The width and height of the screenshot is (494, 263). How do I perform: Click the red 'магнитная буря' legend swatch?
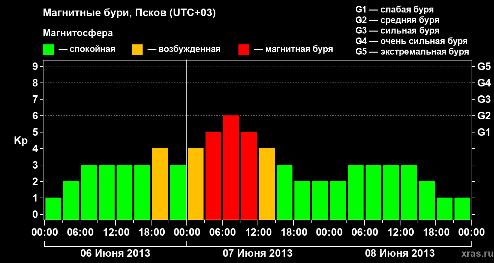244,50
